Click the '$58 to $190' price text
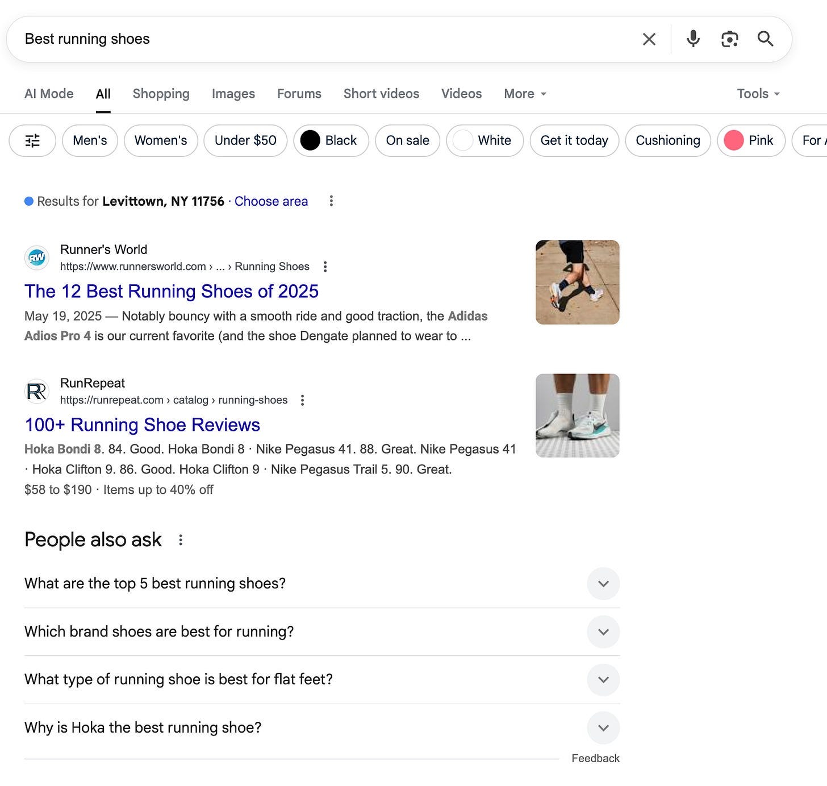The image size is (827, 786). pos(58,490)
